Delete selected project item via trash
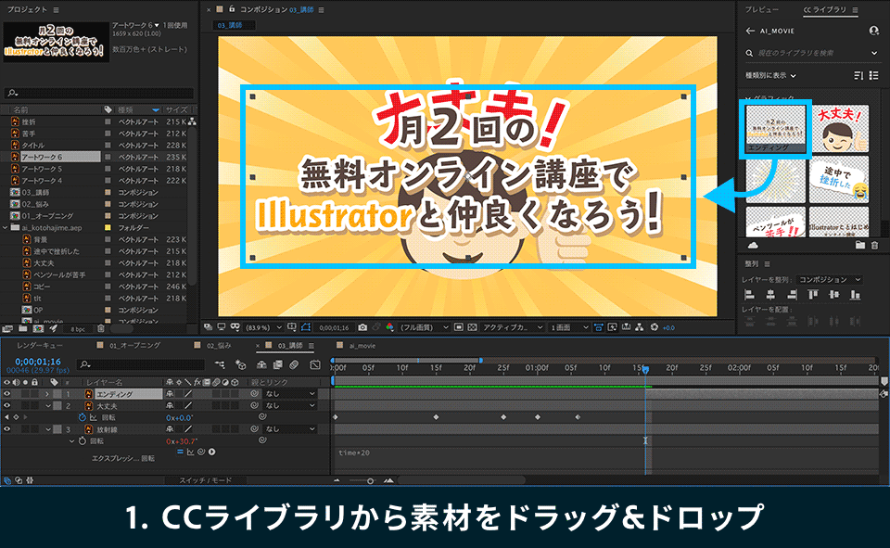 point(100,329)
